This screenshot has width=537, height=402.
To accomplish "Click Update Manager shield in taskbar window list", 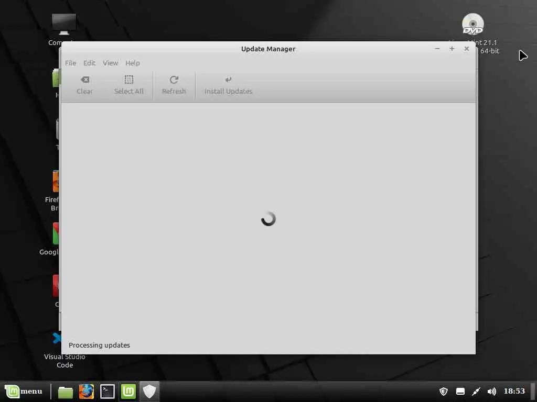I will click(x=149, y=392).
